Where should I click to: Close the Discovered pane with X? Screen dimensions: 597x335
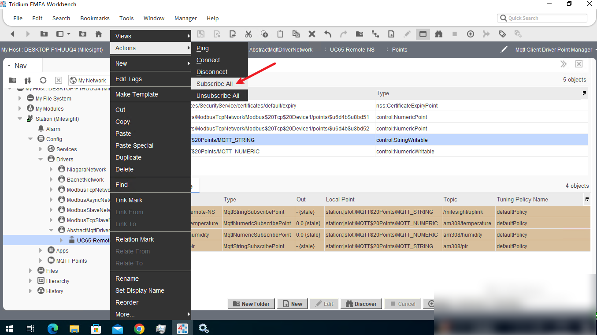click(x=579, y=64)
